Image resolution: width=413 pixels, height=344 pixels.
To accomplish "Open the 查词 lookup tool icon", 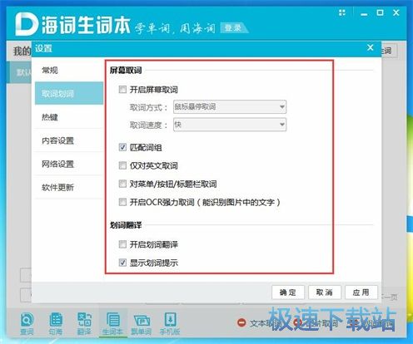I will 27,323.
